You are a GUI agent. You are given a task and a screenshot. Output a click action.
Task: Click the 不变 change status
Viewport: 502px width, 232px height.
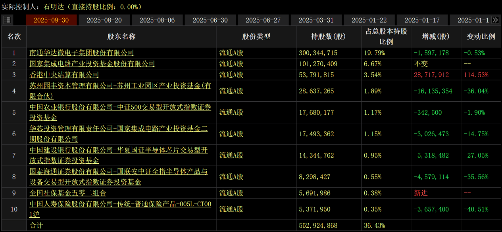pyautogui.click(x=421, y=64)
